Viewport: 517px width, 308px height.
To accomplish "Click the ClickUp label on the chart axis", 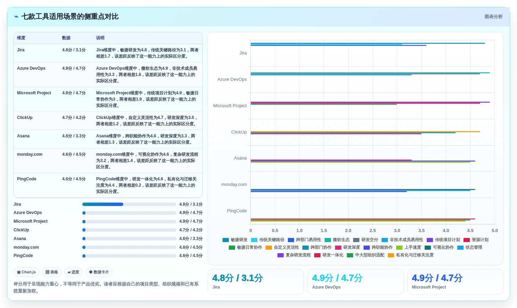I will coord(239,132).
